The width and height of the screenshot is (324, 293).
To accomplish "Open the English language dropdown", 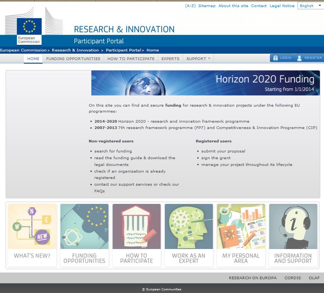I will point(311,6).
